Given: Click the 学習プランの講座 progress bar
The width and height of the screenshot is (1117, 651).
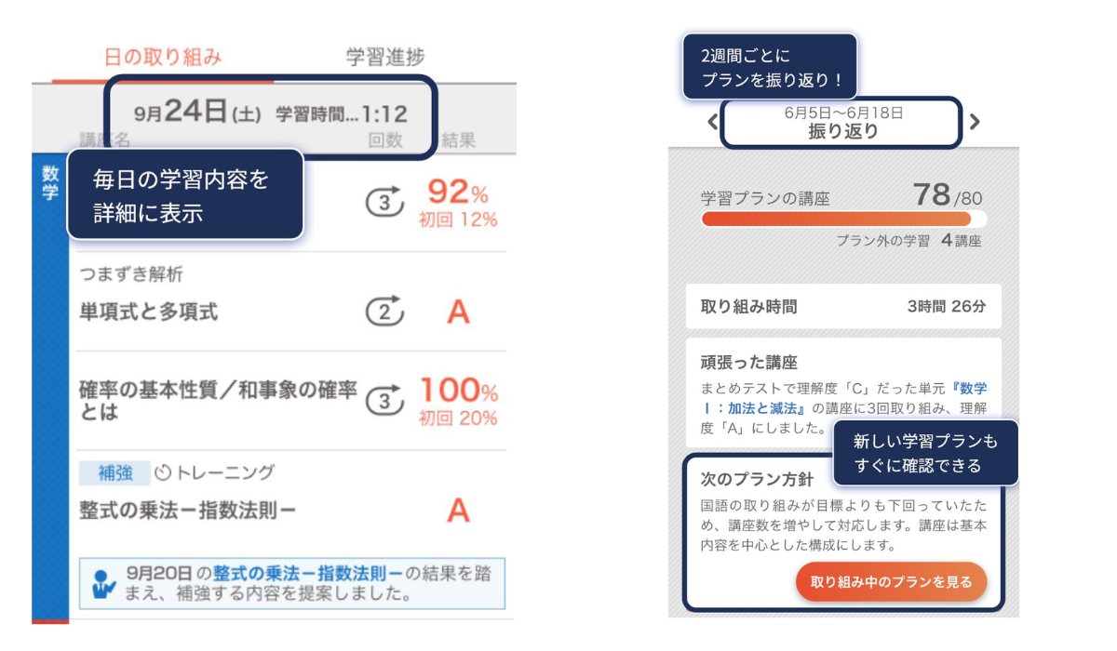Looking at the screenshot, I should pos(843,219).
